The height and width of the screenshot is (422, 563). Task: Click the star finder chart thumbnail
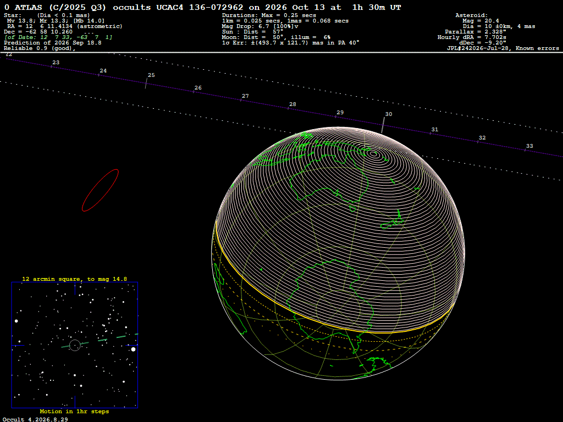point(75,345)
